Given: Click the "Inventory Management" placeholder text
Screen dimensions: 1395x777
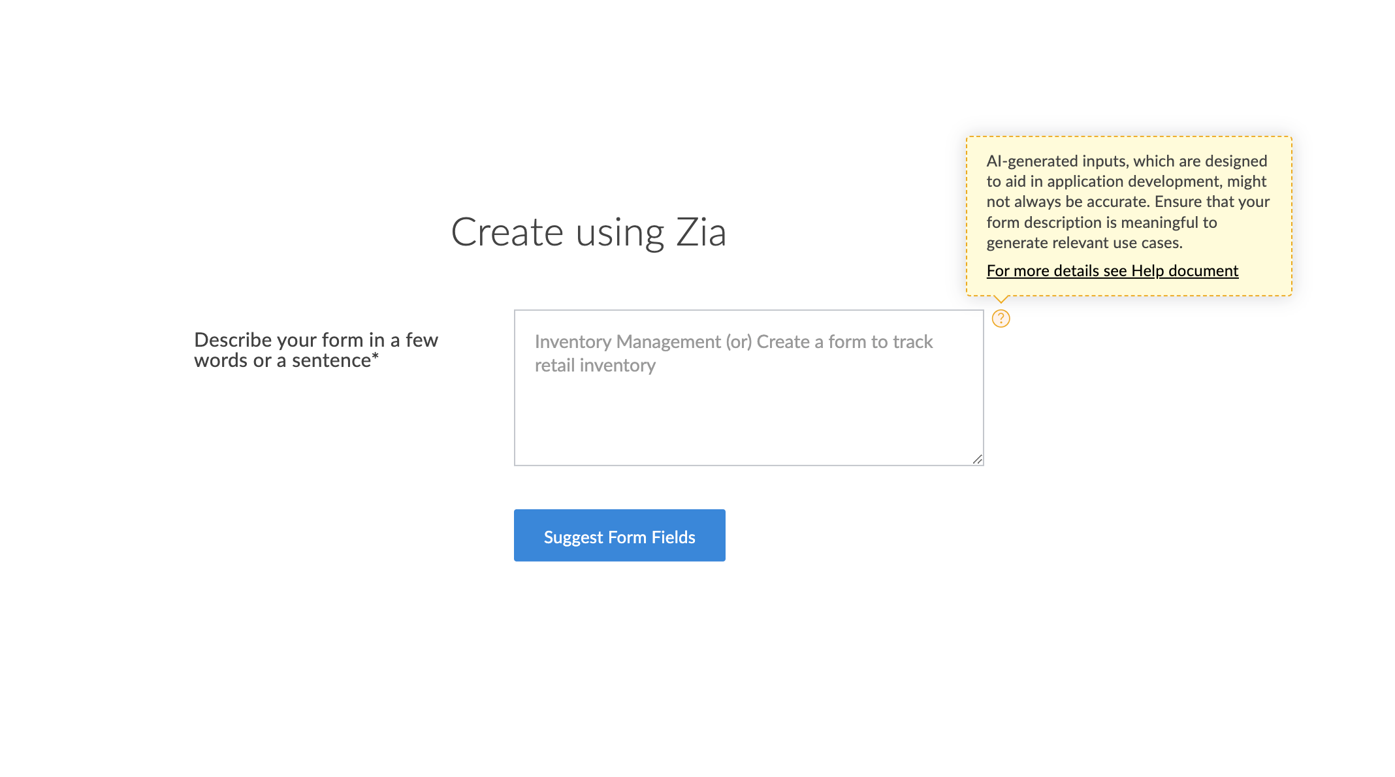Looking at the screenshot, I should click(x=628, y=342).
